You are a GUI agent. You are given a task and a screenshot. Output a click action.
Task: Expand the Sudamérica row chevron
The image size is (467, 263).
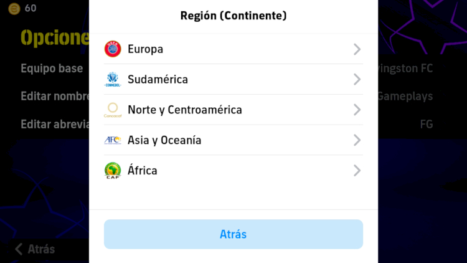[x=357, y=80]
